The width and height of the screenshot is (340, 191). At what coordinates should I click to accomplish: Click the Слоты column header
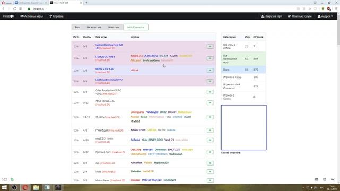87,37
